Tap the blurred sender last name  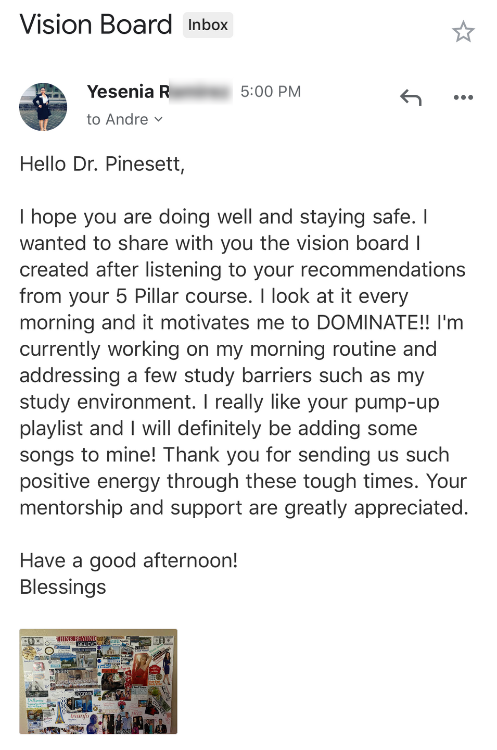[201, 92]
